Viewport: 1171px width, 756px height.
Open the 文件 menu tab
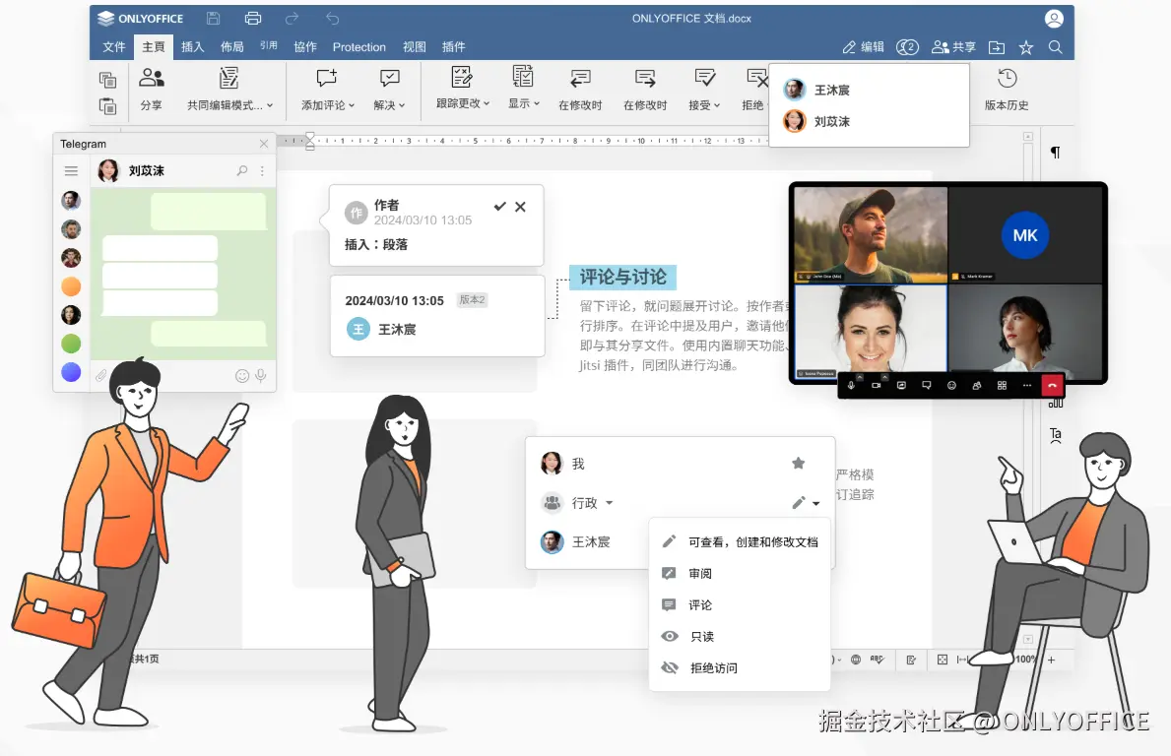[113, 47]
